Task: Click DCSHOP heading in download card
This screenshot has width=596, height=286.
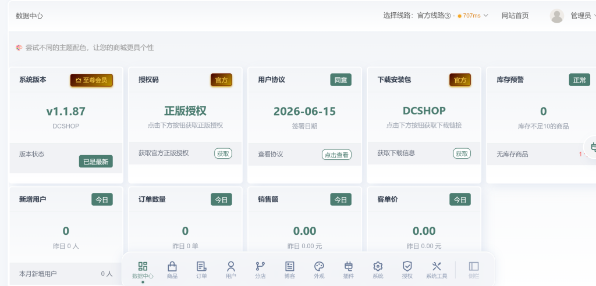Action: point(424,110)
